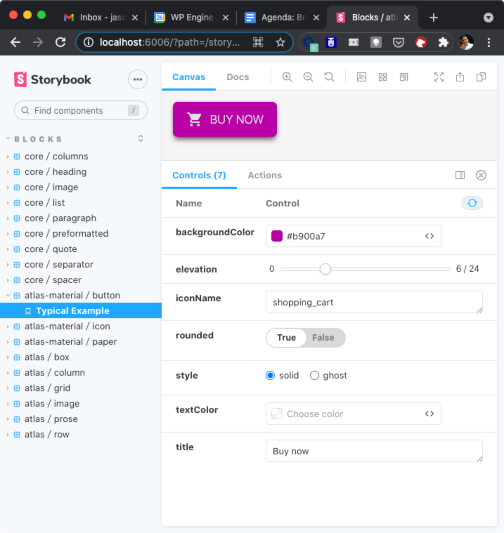Click the BUY NOW button in canvas
The image size is (504, 533).
coord(225,119)
